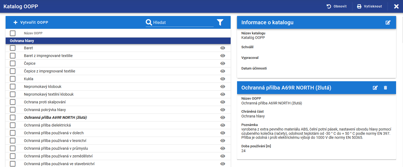Check the Čepice z impregnované textilie checkbox
The width and height of the screenshot is (403, 167).
pos(13,71)
